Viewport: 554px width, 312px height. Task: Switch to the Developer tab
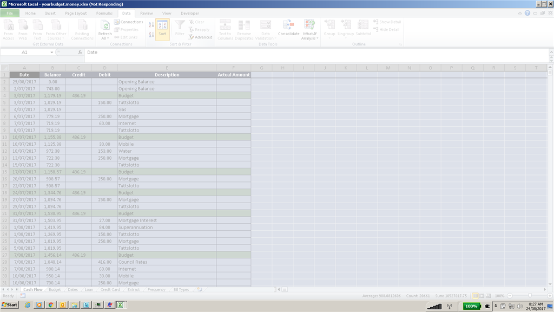pyautogui.click(x=190, y=14)
